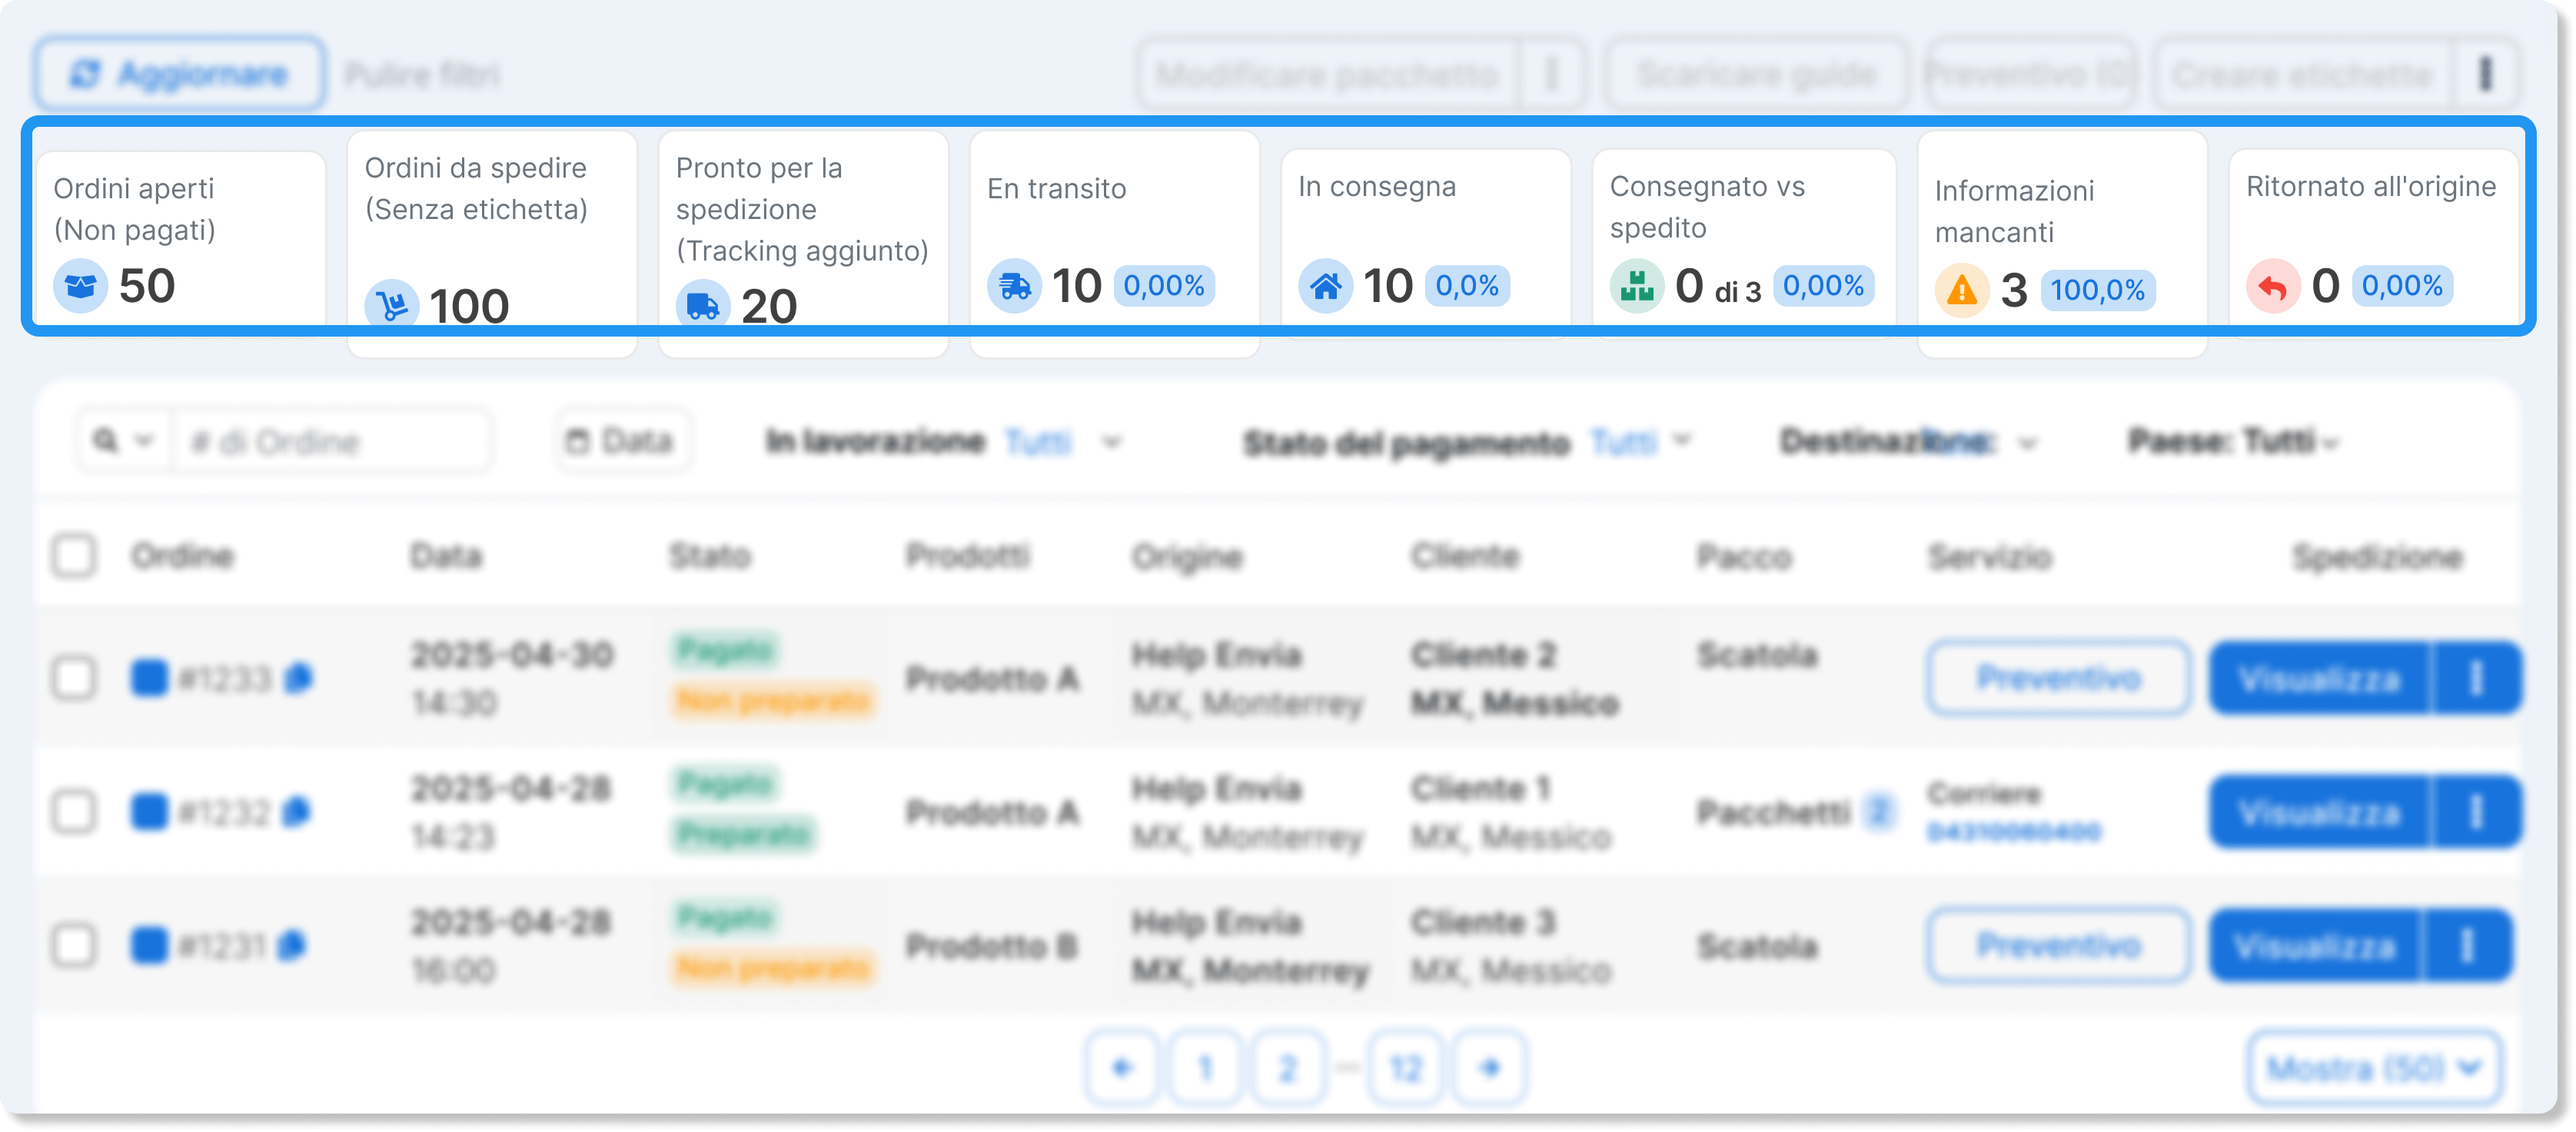Click the Ritornato all'origine return arrow icon
The image size is (2576, 1132).
[2273, 287]
